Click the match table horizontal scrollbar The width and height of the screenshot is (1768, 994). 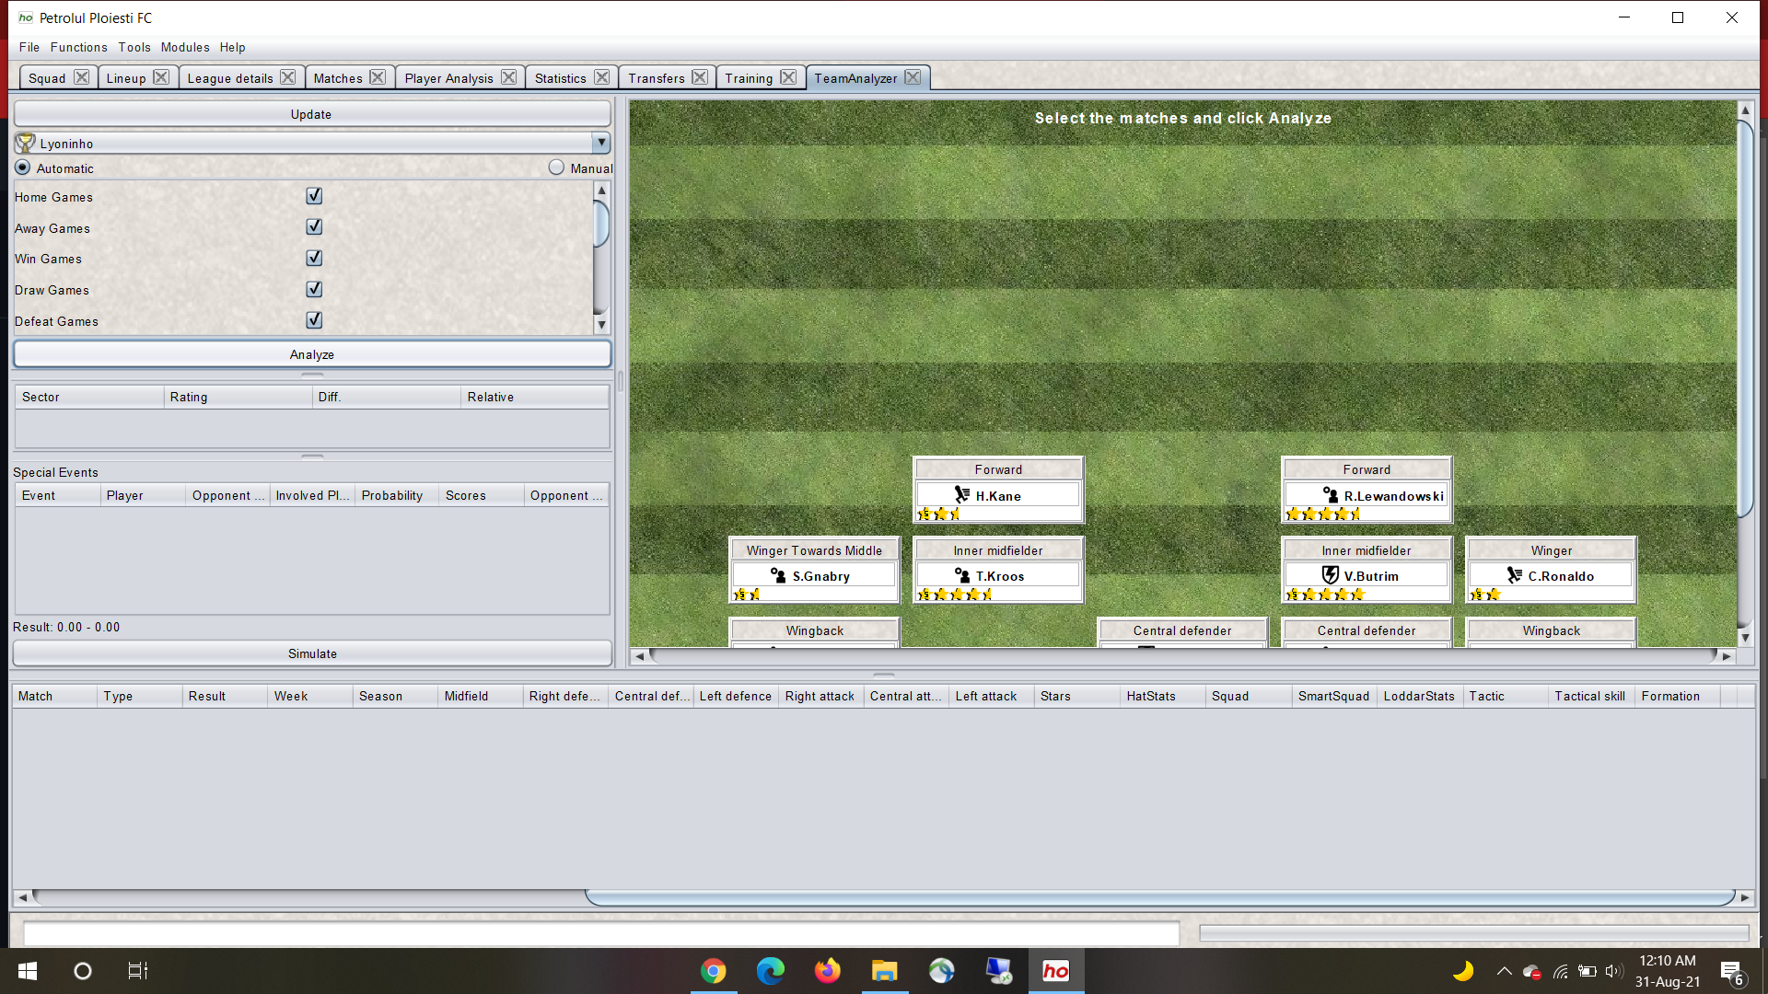[x=1160, y=897]
